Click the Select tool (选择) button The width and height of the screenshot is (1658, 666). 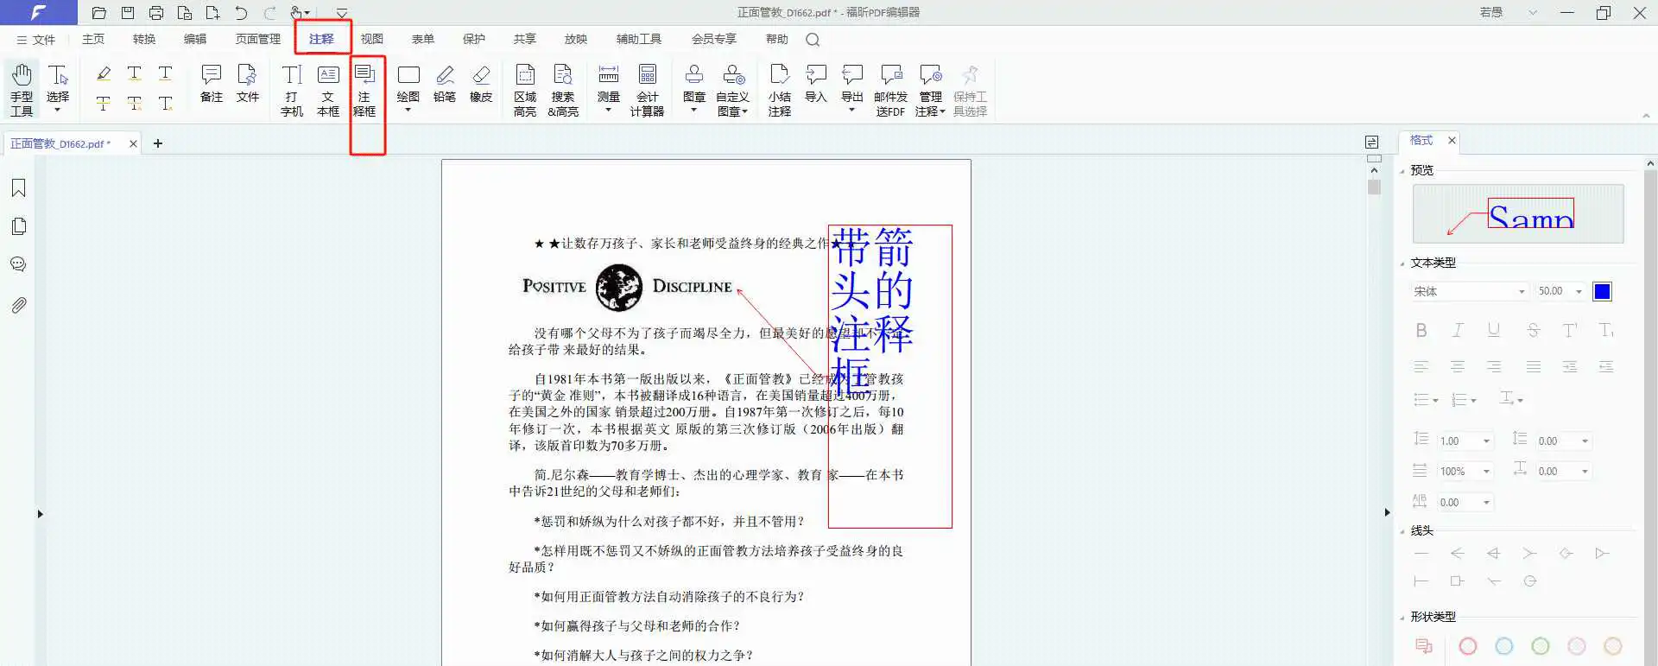pyautogui.click(x=58, y=89)
